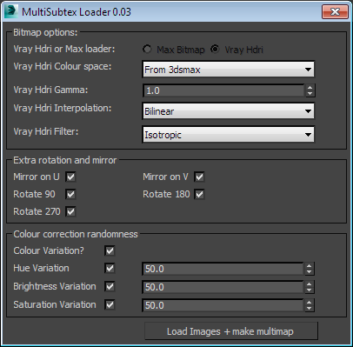Toggle the Mirror on V checkbox
This screenshot has height=347, width=353.
click(x=199, y=177)
